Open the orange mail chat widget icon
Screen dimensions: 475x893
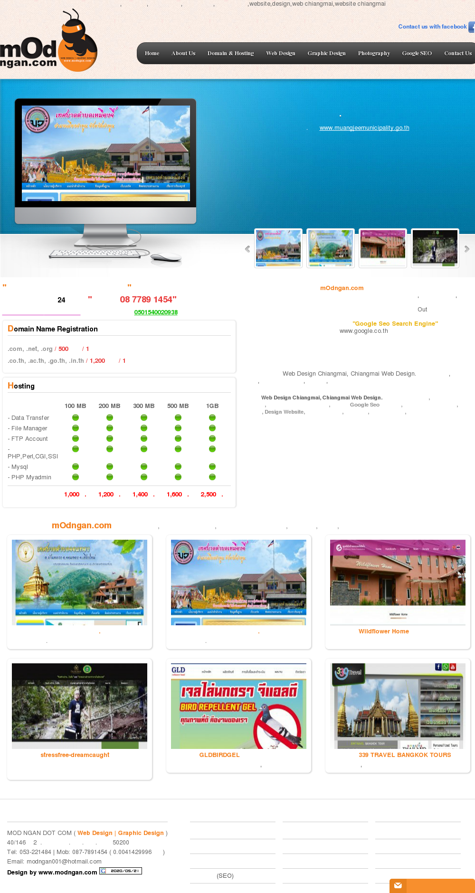tap(398, 885)
